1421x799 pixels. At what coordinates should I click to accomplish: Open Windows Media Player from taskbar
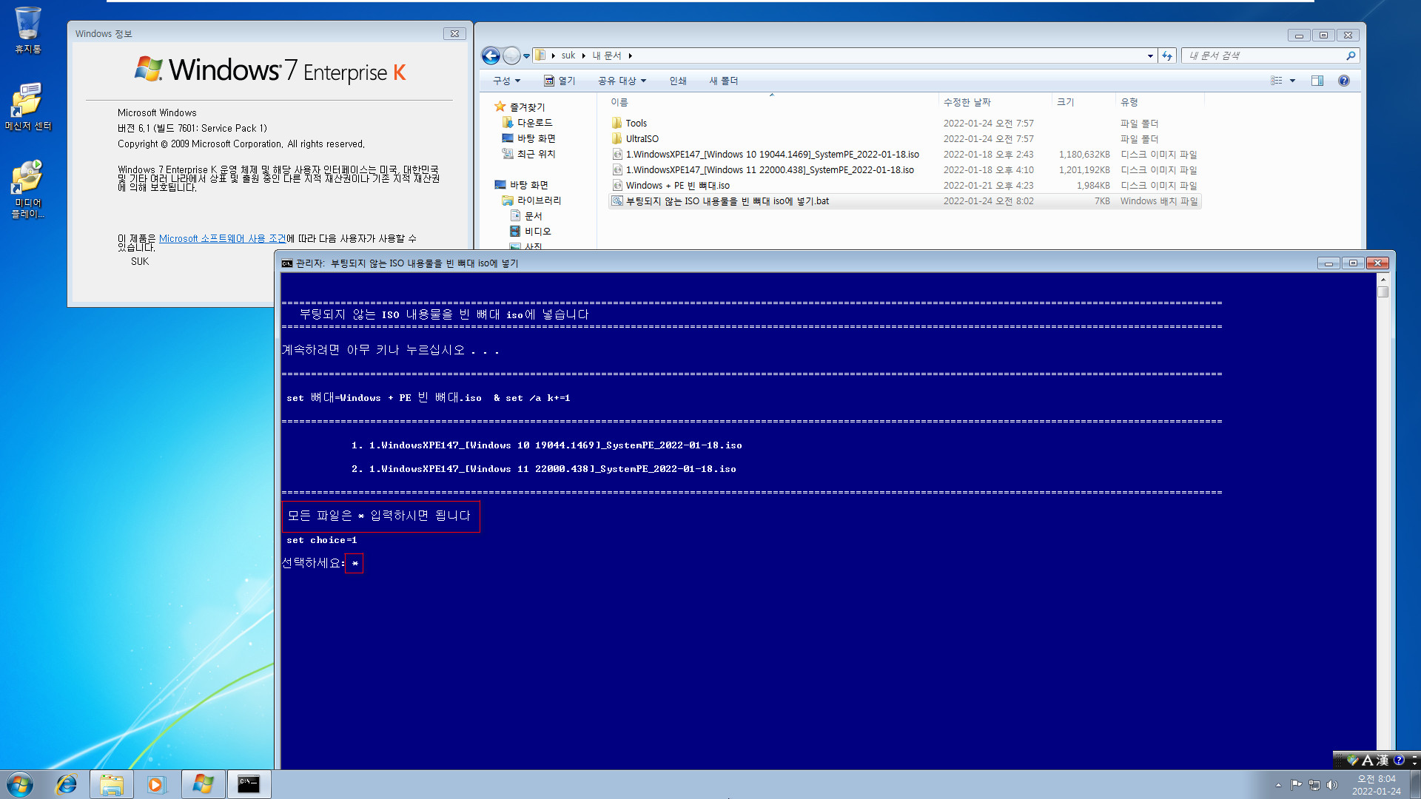click(x=156, y=784)
